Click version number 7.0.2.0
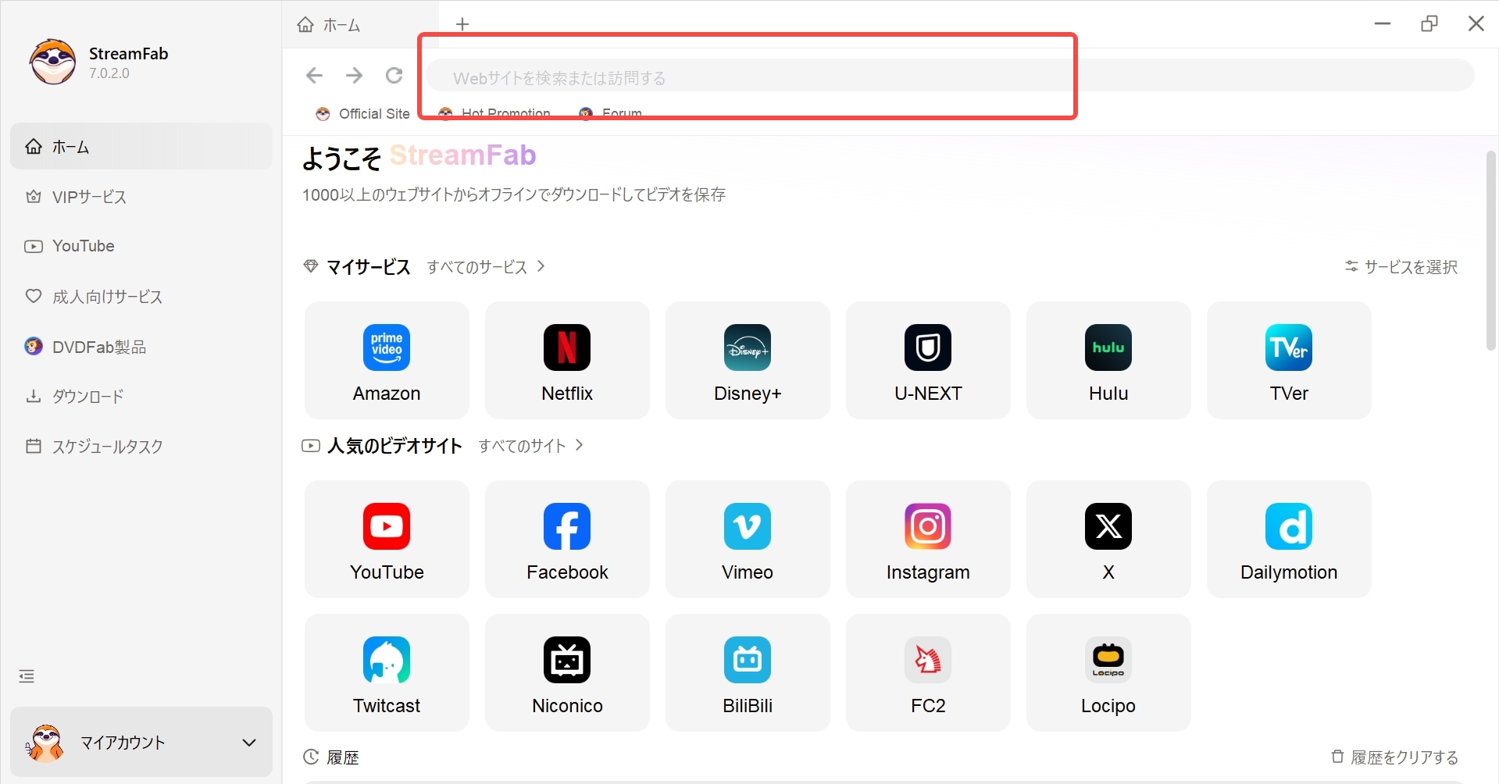 click(x=109, y=73)
